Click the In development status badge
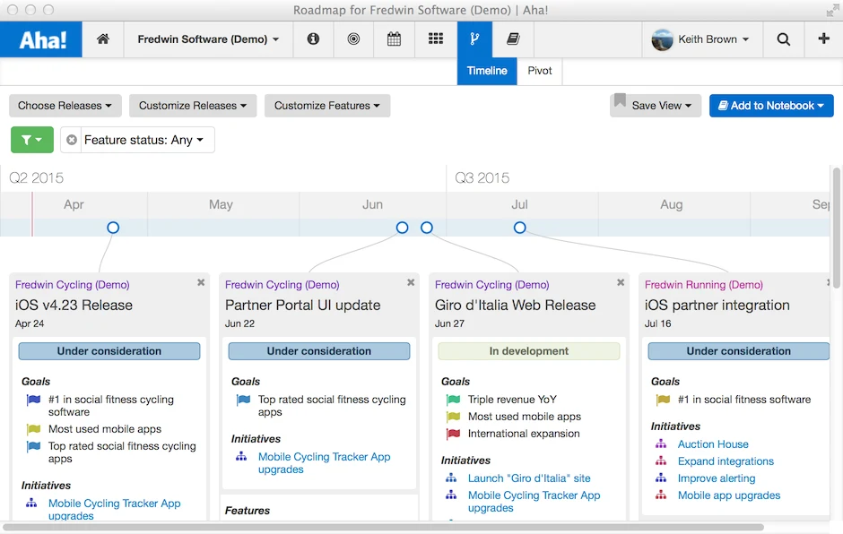Viewport: 843px width, 534px height. tap(528, 351)
